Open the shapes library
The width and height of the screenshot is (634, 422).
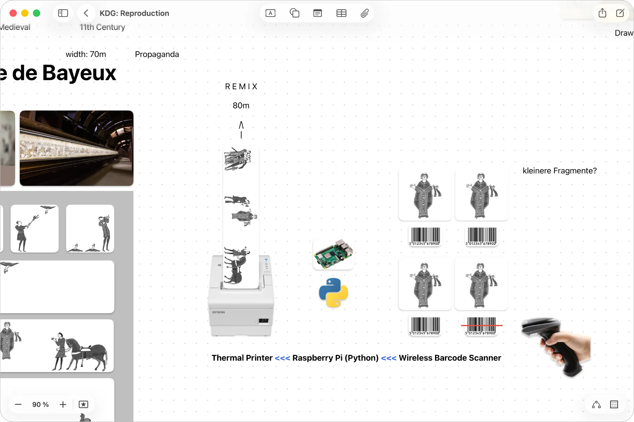pos(294,13)
